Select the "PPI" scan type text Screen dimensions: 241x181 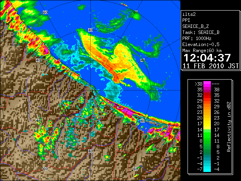coord(186,20)
